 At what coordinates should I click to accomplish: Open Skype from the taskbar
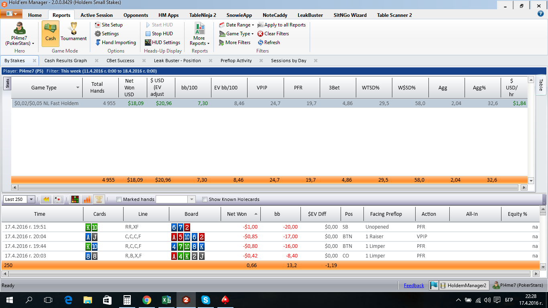pyautogui.click(x=205, y=300)
